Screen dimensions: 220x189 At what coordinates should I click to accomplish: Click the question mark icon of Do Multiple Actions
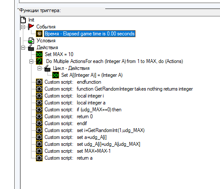coord(39,61)
